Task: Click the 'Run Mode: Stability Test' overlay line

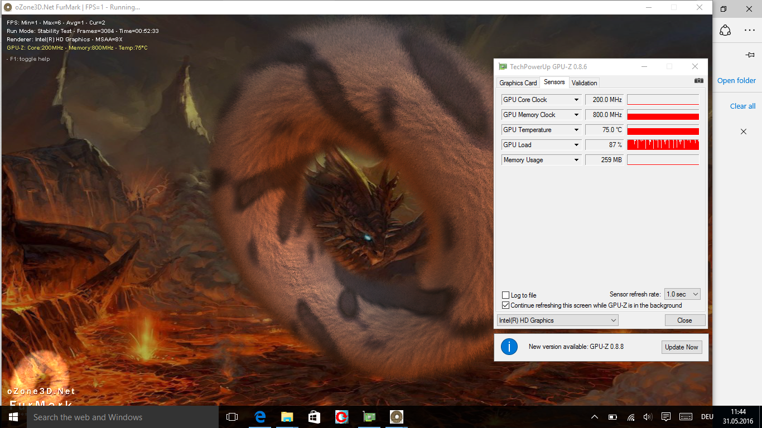Action: (x=83, y=31)
